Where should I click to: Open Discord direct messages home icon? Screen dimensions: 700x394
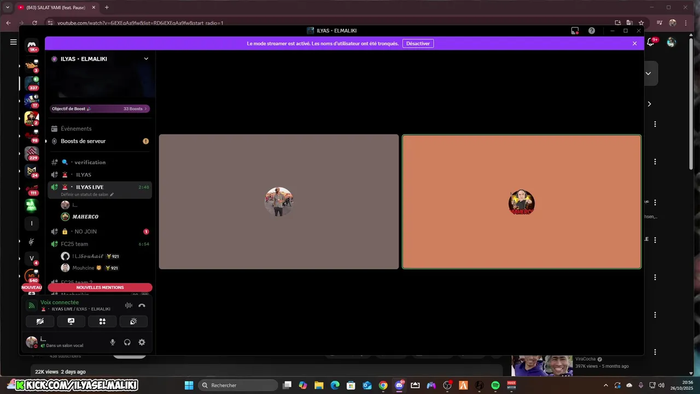[x=32, y=45]
